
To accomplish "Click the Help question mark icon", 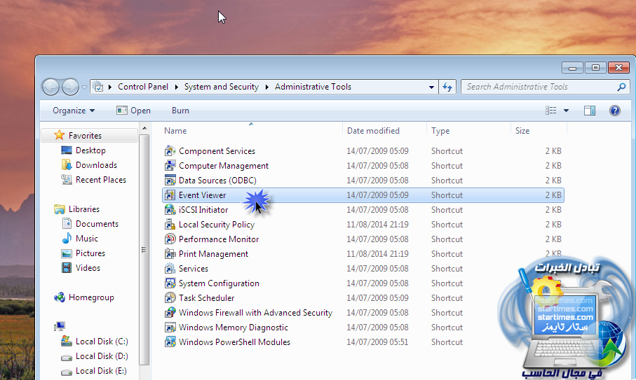I will (614, 111).
